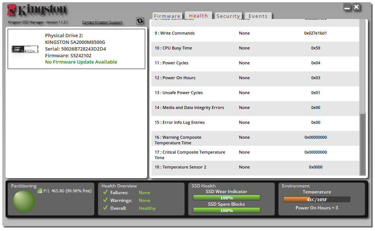Open the Events tab

pos(258,16)
